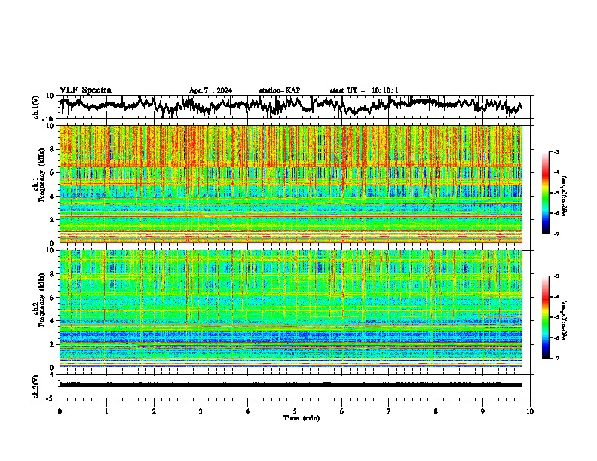Image resolution: width=597 pixels, height=461 pixels.
Task: Click time axis tick label "3"
Action: pyautogui.click(x=201, y=411)
